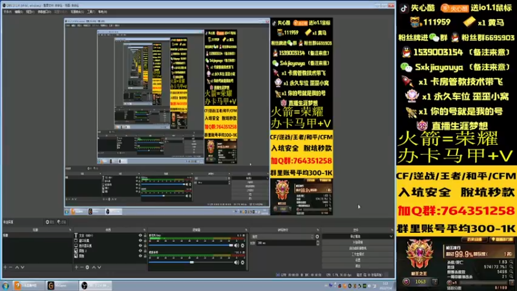Open the Docks menu in OBS menu bar
Viewport: 517px width, 291px height.
(44, 12)
